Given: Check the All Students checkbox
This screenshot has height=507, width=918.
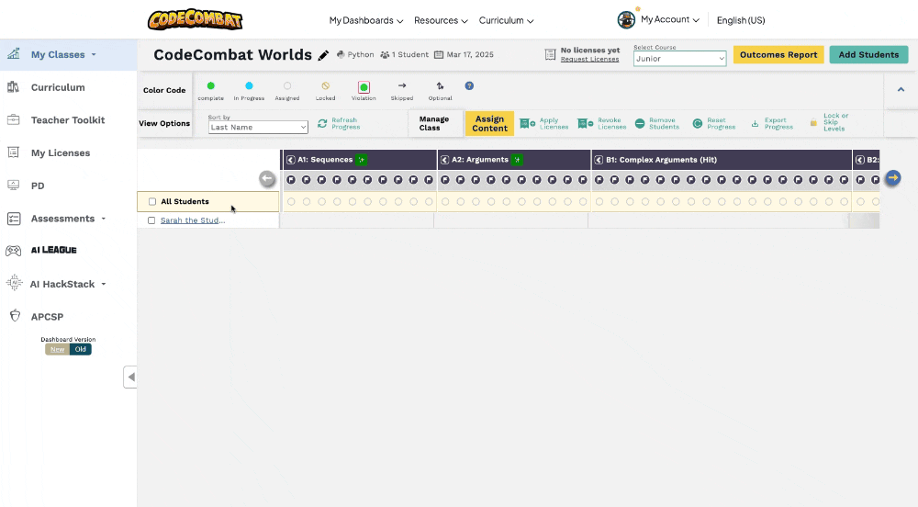Looking at the screenshot, I should point(152,202).
